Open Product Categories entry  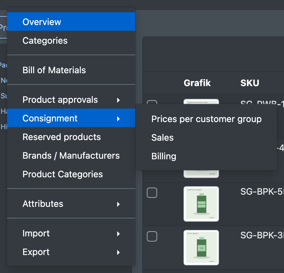click(71, 174)
